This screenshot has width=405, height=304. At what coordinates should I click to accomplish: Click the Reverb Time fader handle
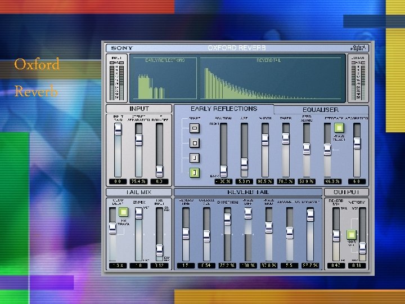tap(186, 234)
